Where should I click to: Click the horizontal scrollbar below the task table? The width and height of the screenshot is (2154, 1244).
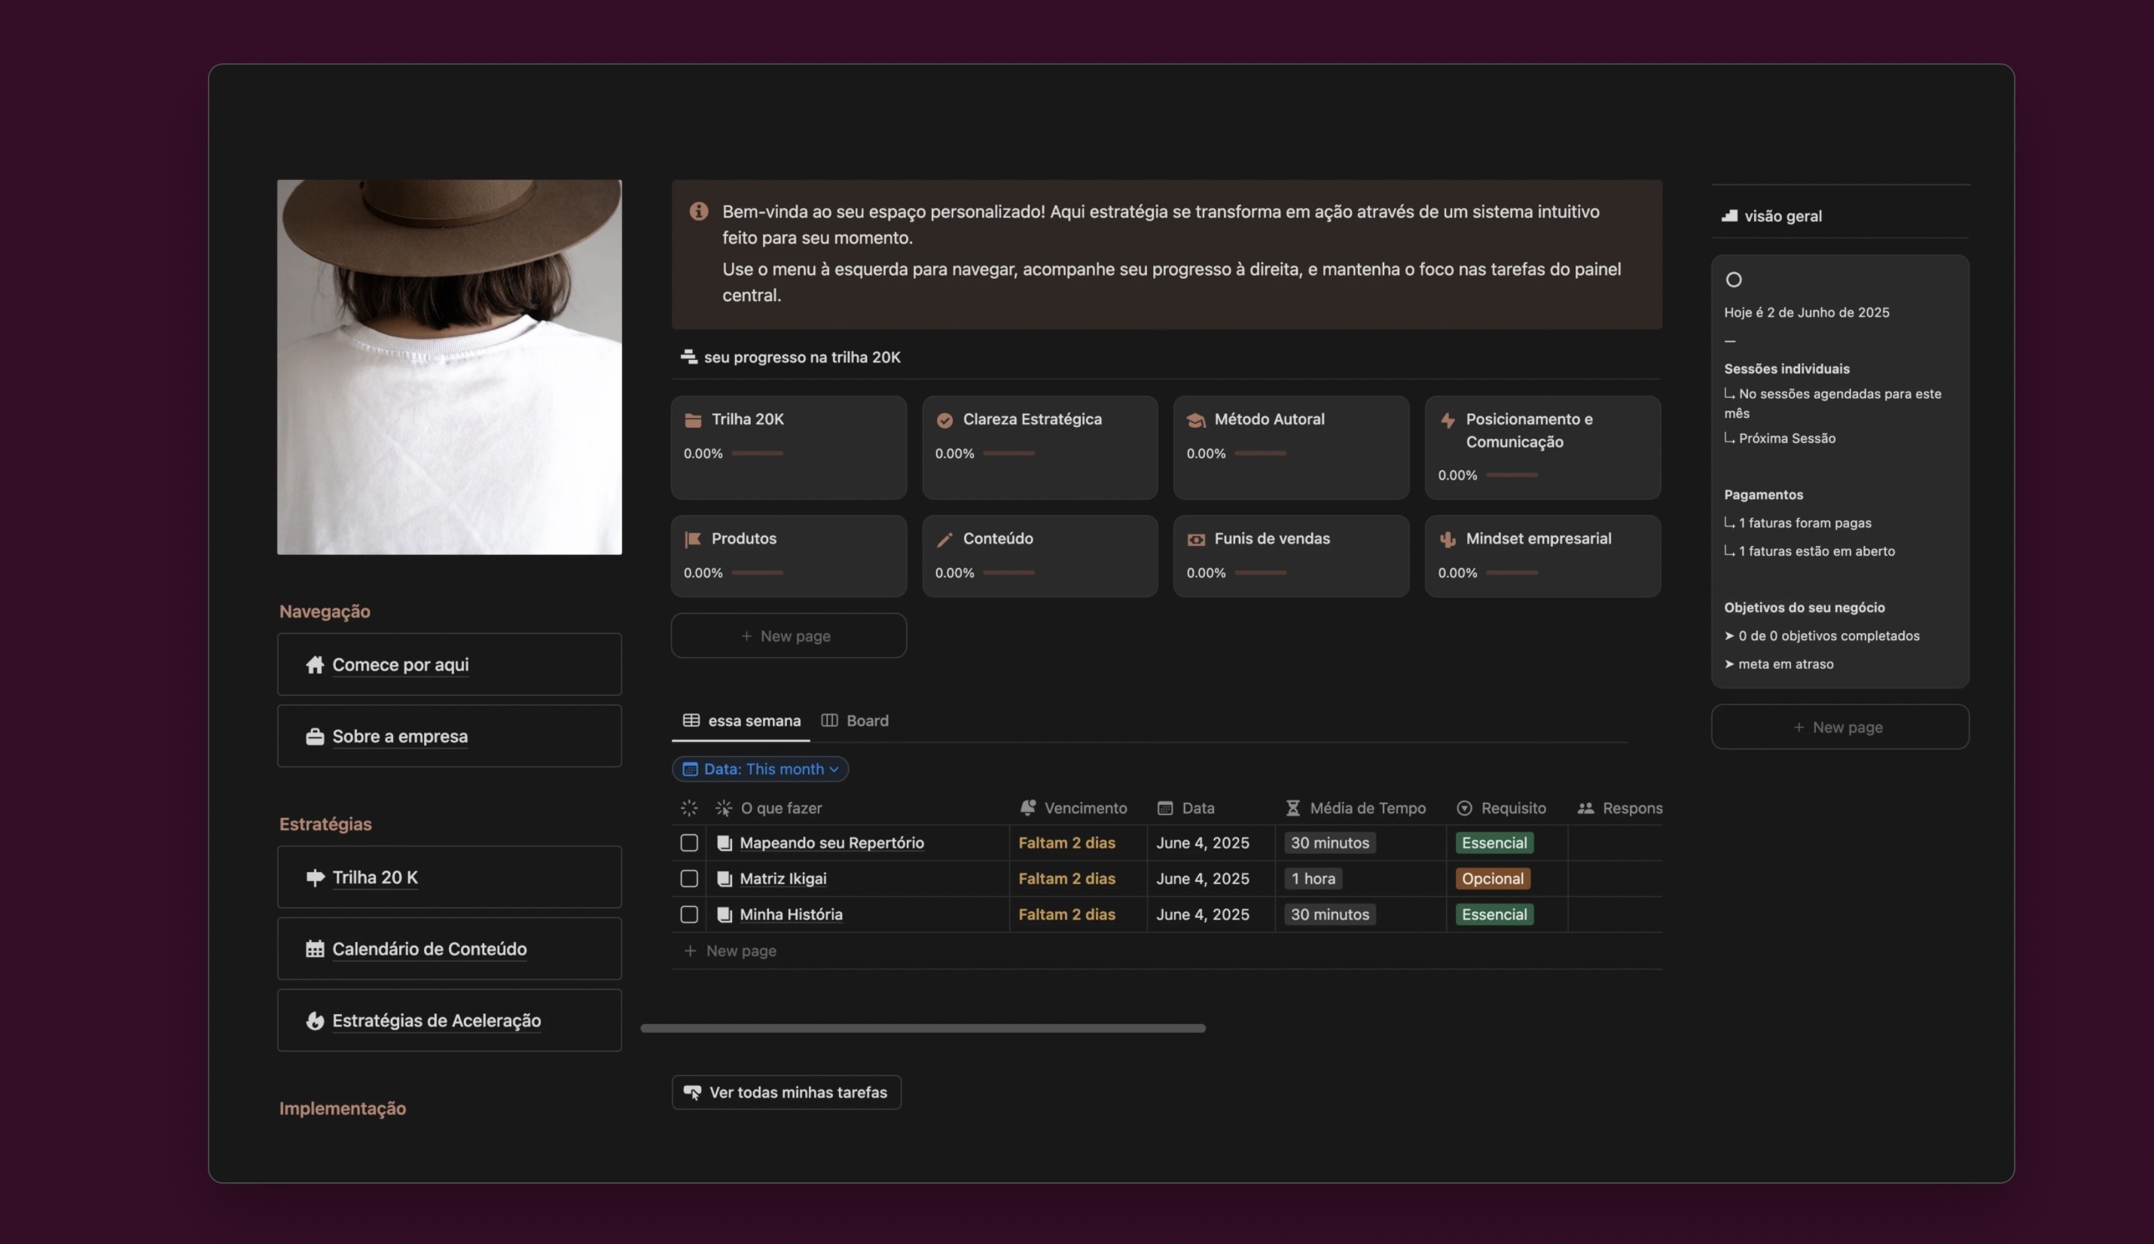click(x=923, y=1028)
